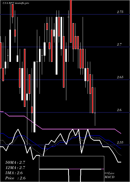Click the USA RPT munafa.pro title
The width and height of the screenshot is (130, 182).
(x=16, y=3)
